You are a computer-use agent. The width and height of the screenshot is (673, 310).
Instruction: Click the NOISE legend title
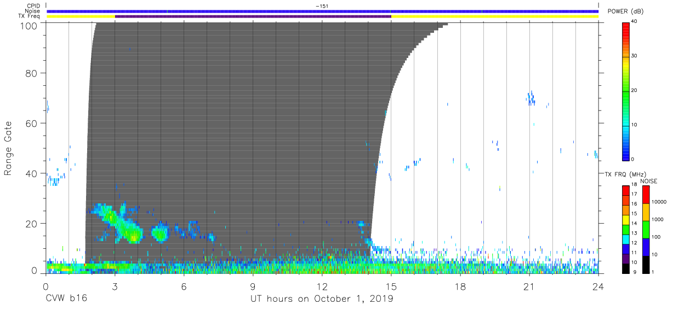(649, 181)
